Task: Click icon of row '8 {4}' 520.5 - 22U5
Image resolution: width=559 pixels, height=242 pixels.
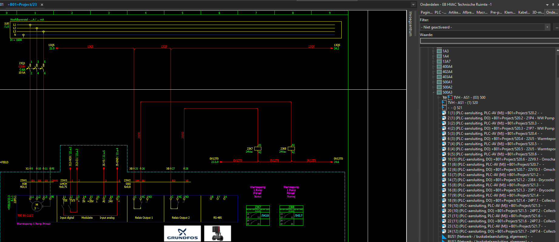Action: tap(444, 149)
